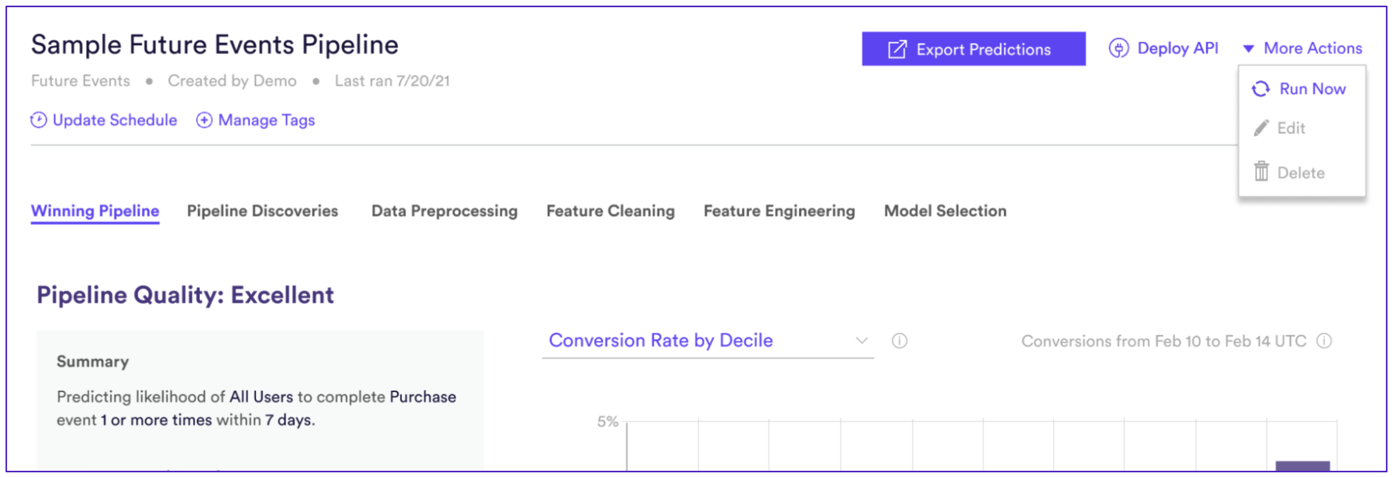Choose Edit in the More Actions menu

point(1280,128)
